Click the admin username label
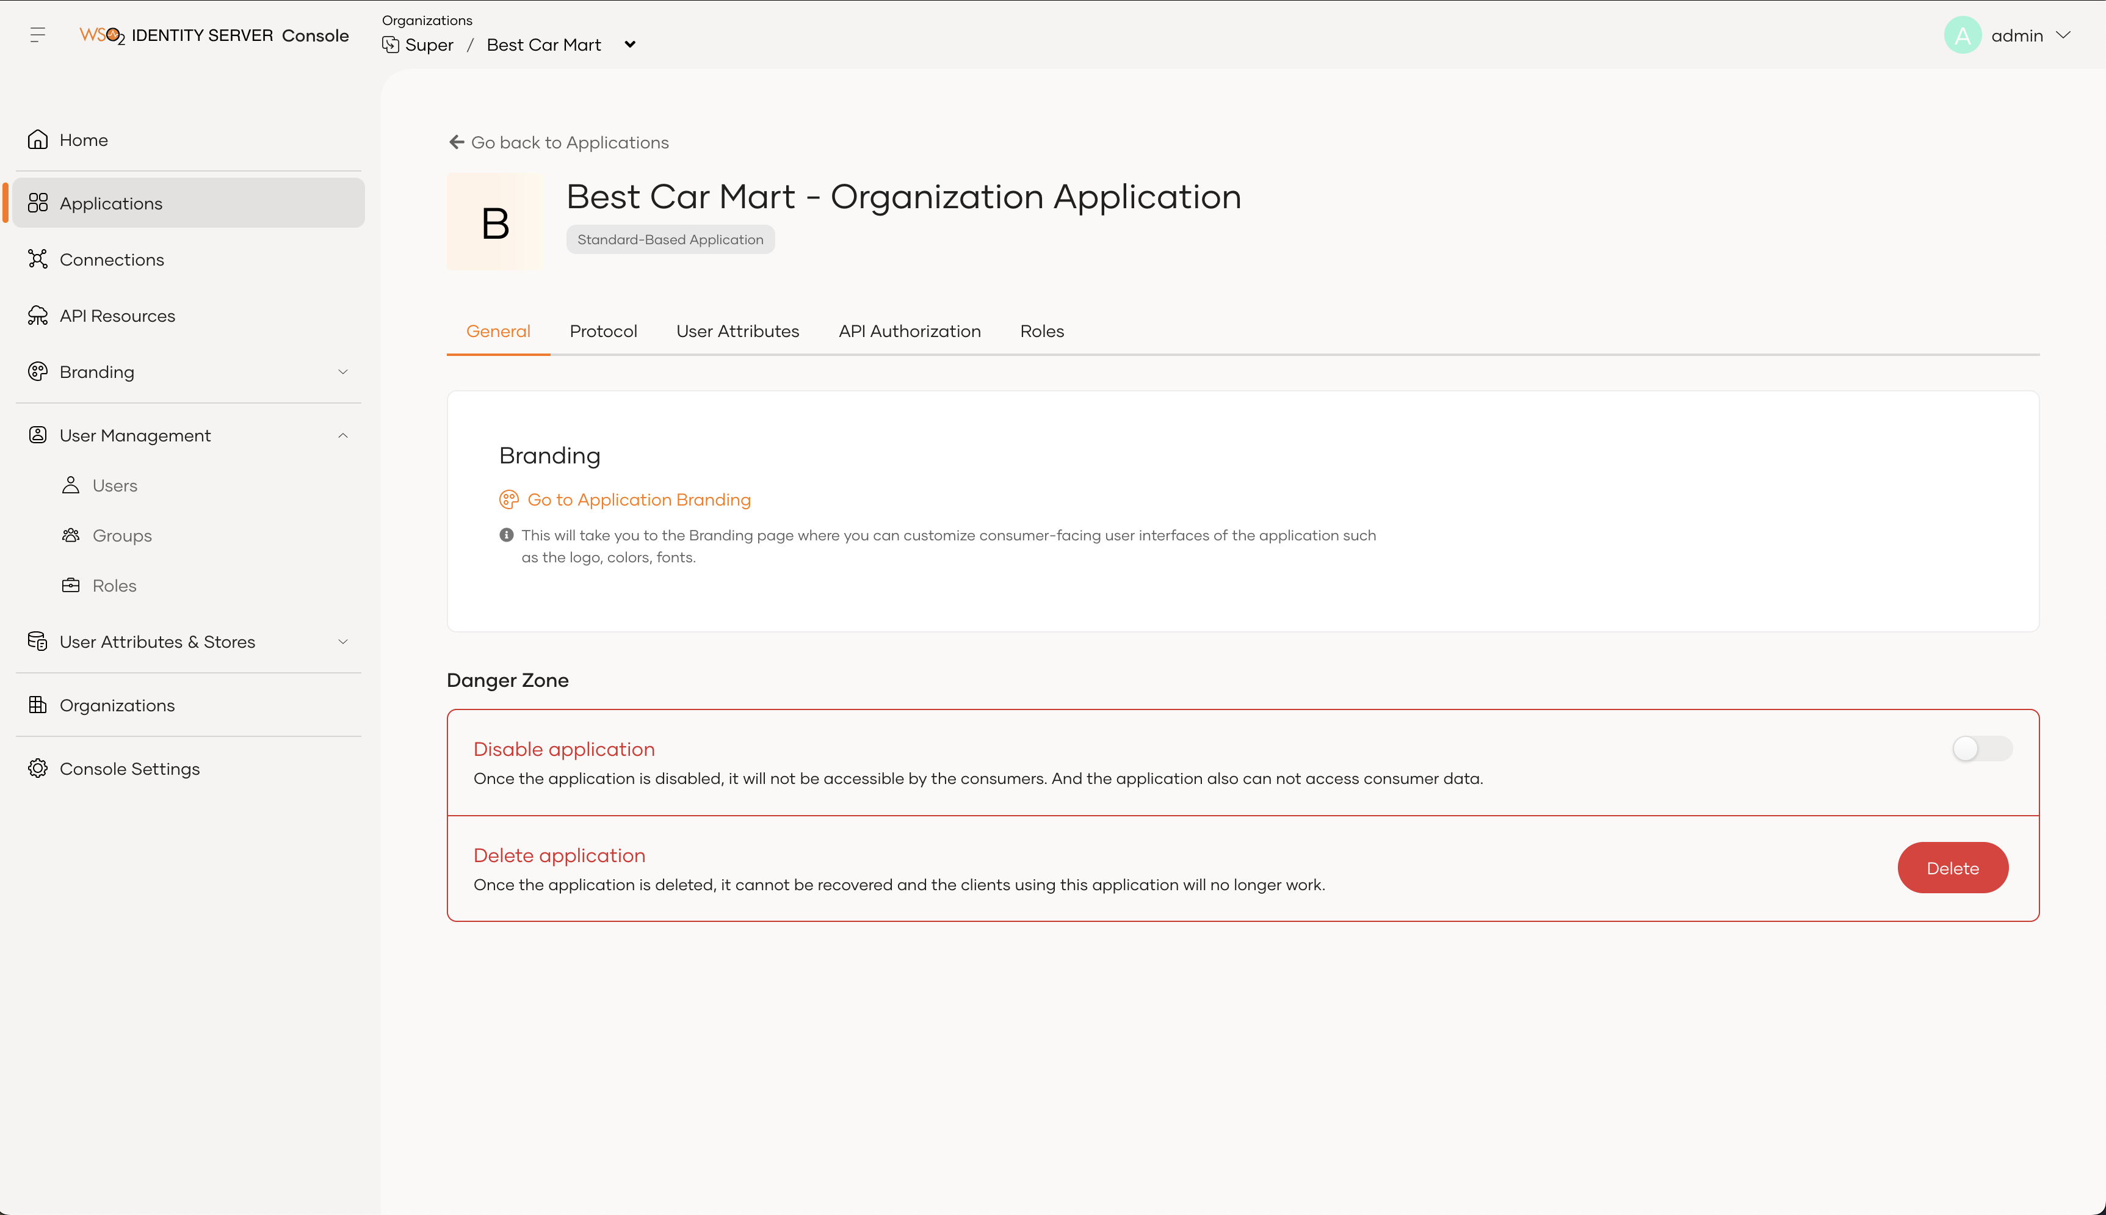Image resolution: width=2106 pixels, height=1215 pixels. (x=2017, y=35)
